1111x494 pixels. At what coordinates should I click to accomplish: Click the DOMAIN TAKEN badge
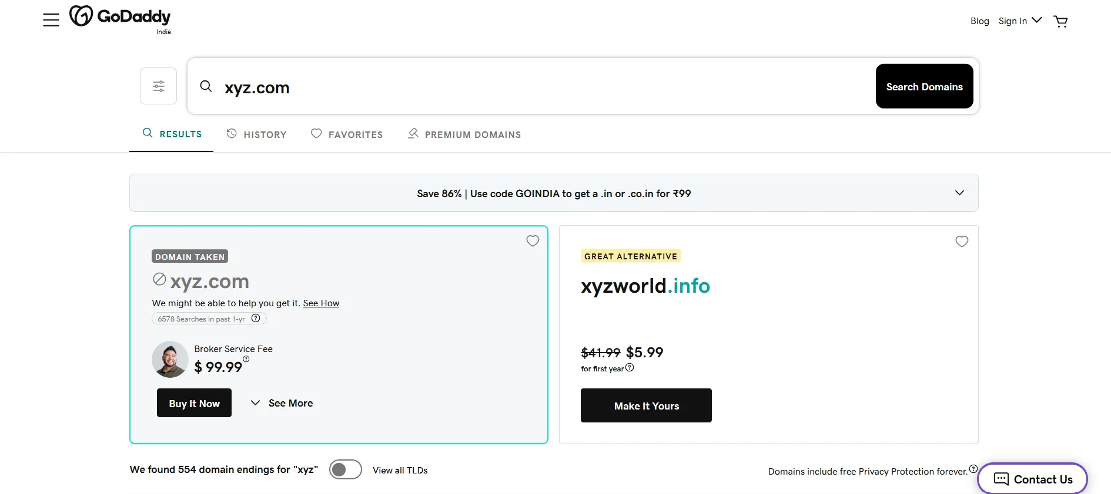[190, 256]
